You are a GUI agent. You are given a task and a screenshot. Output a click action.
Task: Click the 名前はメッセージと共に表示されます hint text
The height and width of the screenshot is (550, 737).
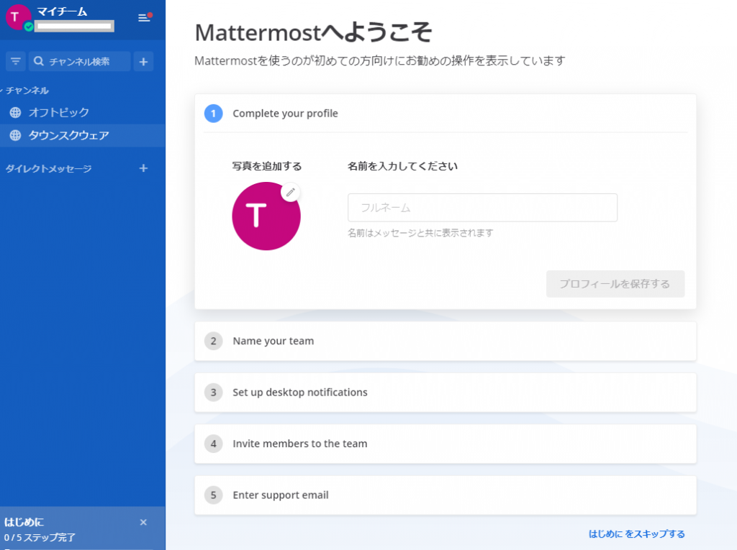point(420,233)
